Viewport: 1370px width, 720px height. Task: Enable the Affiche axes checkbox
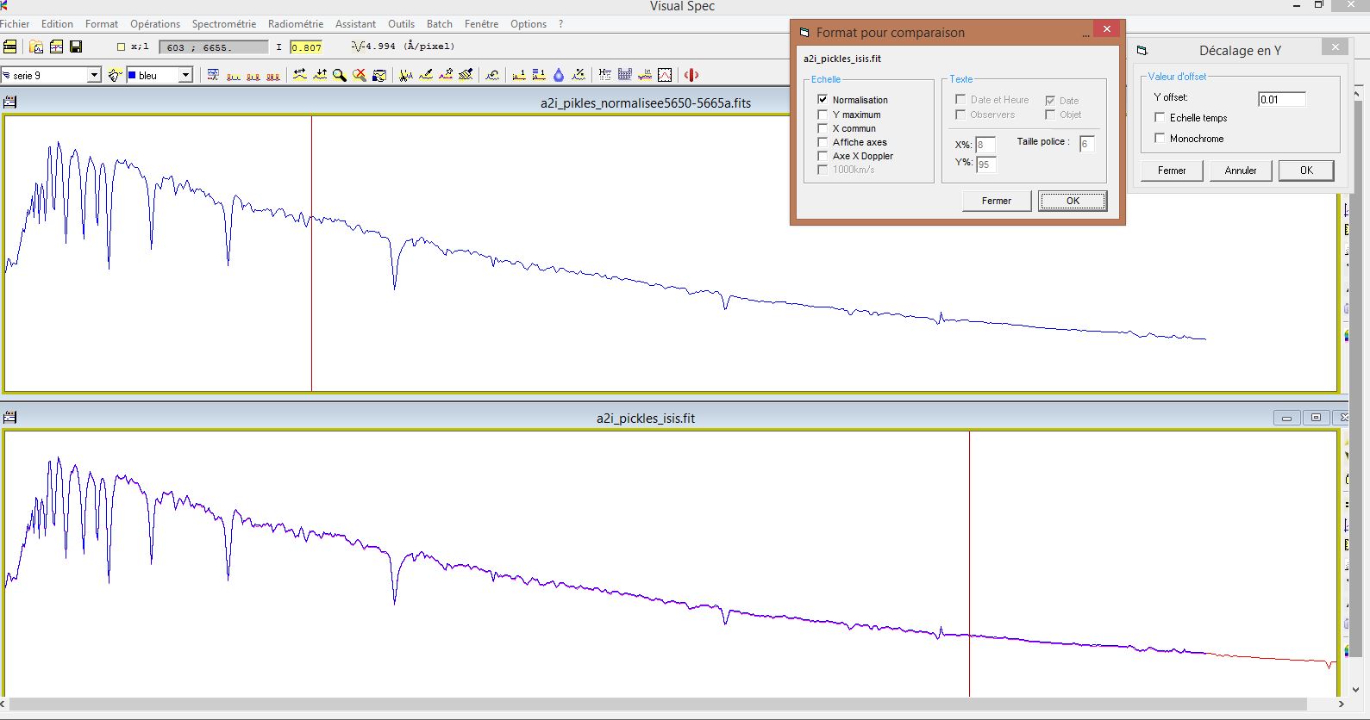click(823, 142)
